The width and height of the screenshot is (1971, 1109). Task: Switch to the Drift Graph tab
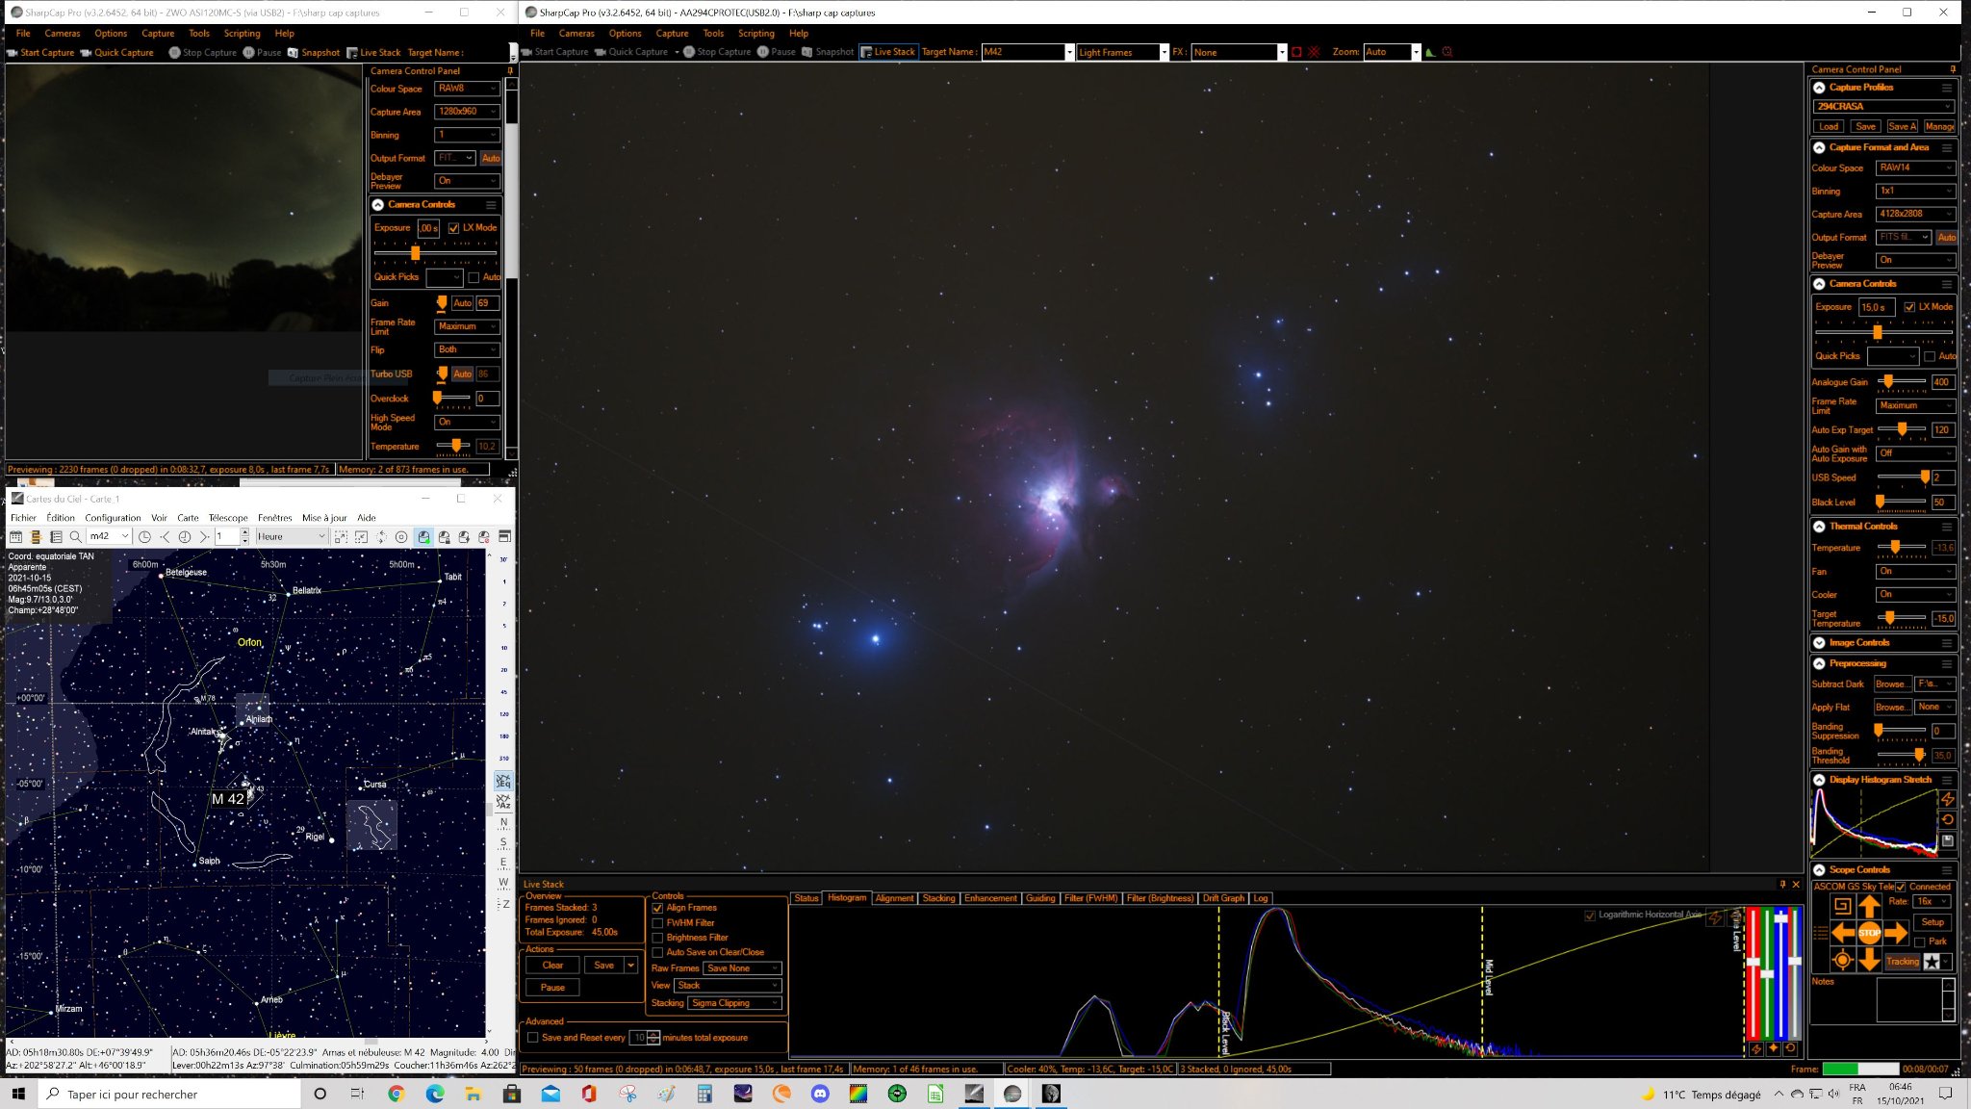(1223, 898)
